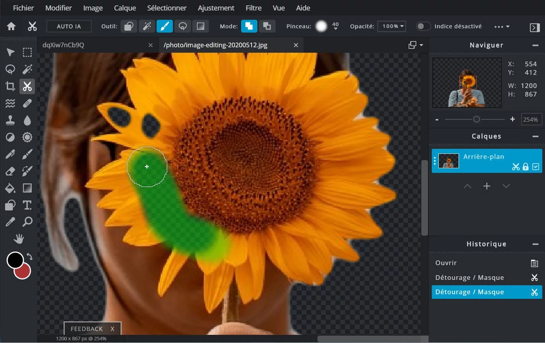Choose the lasso cutout Outil option
This screenshot has height=343, width=545.
(182, 26)
